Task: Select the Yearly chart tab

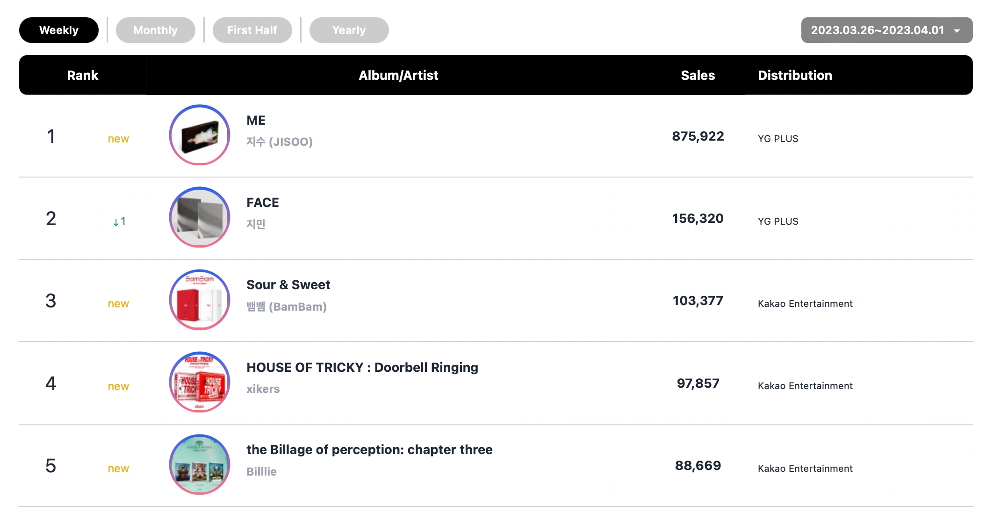Action: pos(349,30)
